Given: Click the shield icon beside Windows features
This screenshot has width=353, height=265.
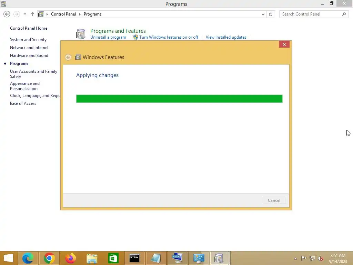Looking at the screenshot, I should click(x=136, y=37).
